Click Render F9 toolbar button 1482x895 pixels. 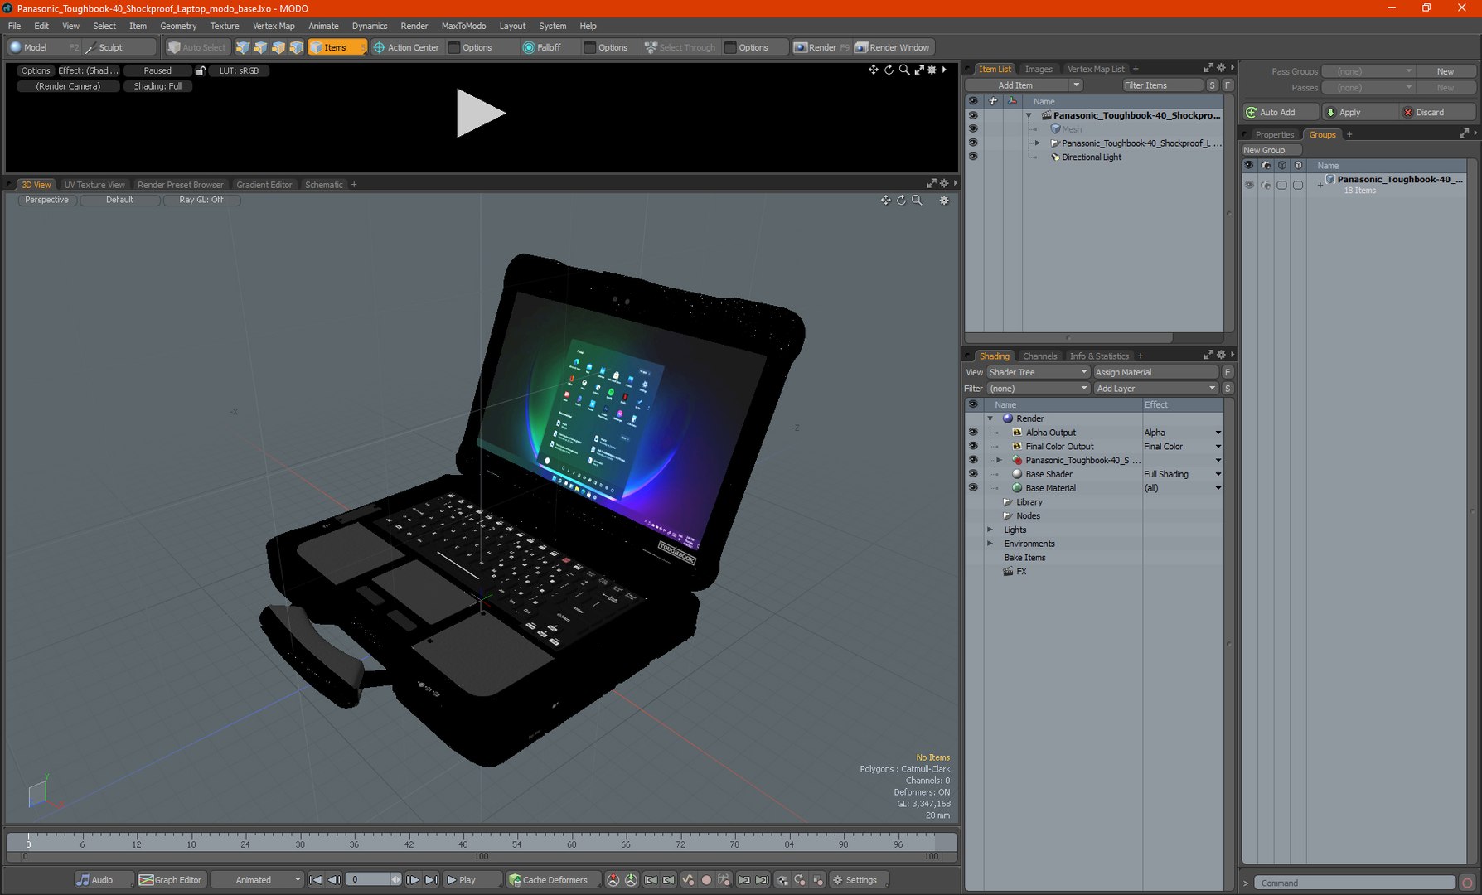(821, 48)
